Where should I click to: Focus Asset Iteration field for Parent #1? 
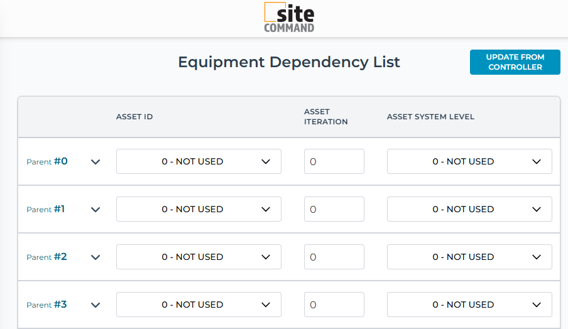tap(334, 209)
